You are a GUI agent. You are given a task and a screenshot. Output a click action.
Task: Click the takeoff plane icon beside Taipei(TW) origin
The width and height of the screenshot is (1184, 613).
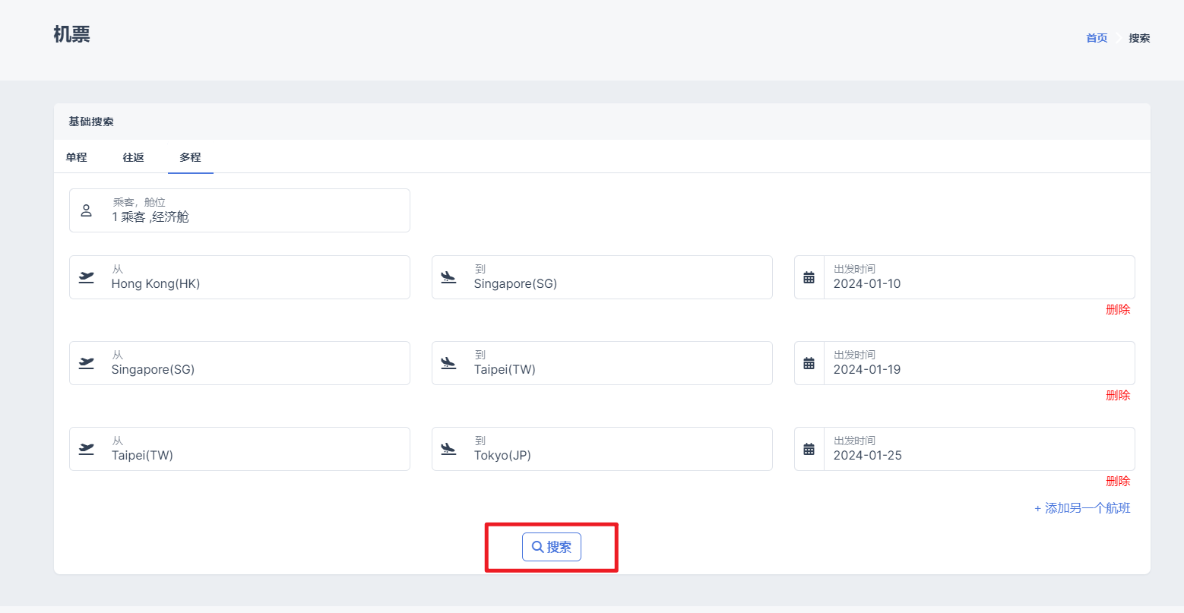87,449
